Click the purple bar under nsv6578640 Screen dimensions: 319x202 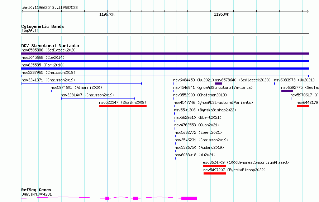[219, 84]
